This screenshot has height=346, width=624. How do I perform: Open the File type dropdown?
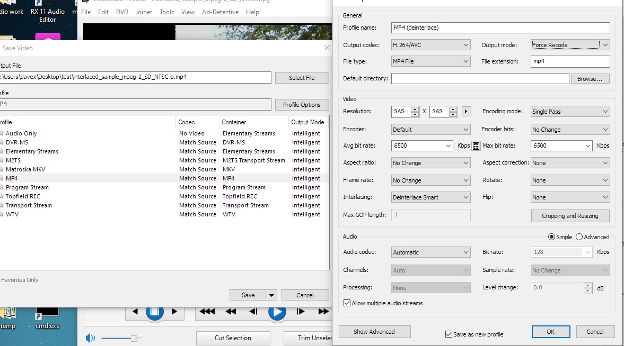pyautogui.click(x=430, y=61)
